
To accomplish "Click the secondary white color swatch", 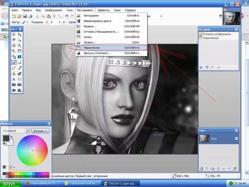I will pyautogui.click(x=10, y=143).
